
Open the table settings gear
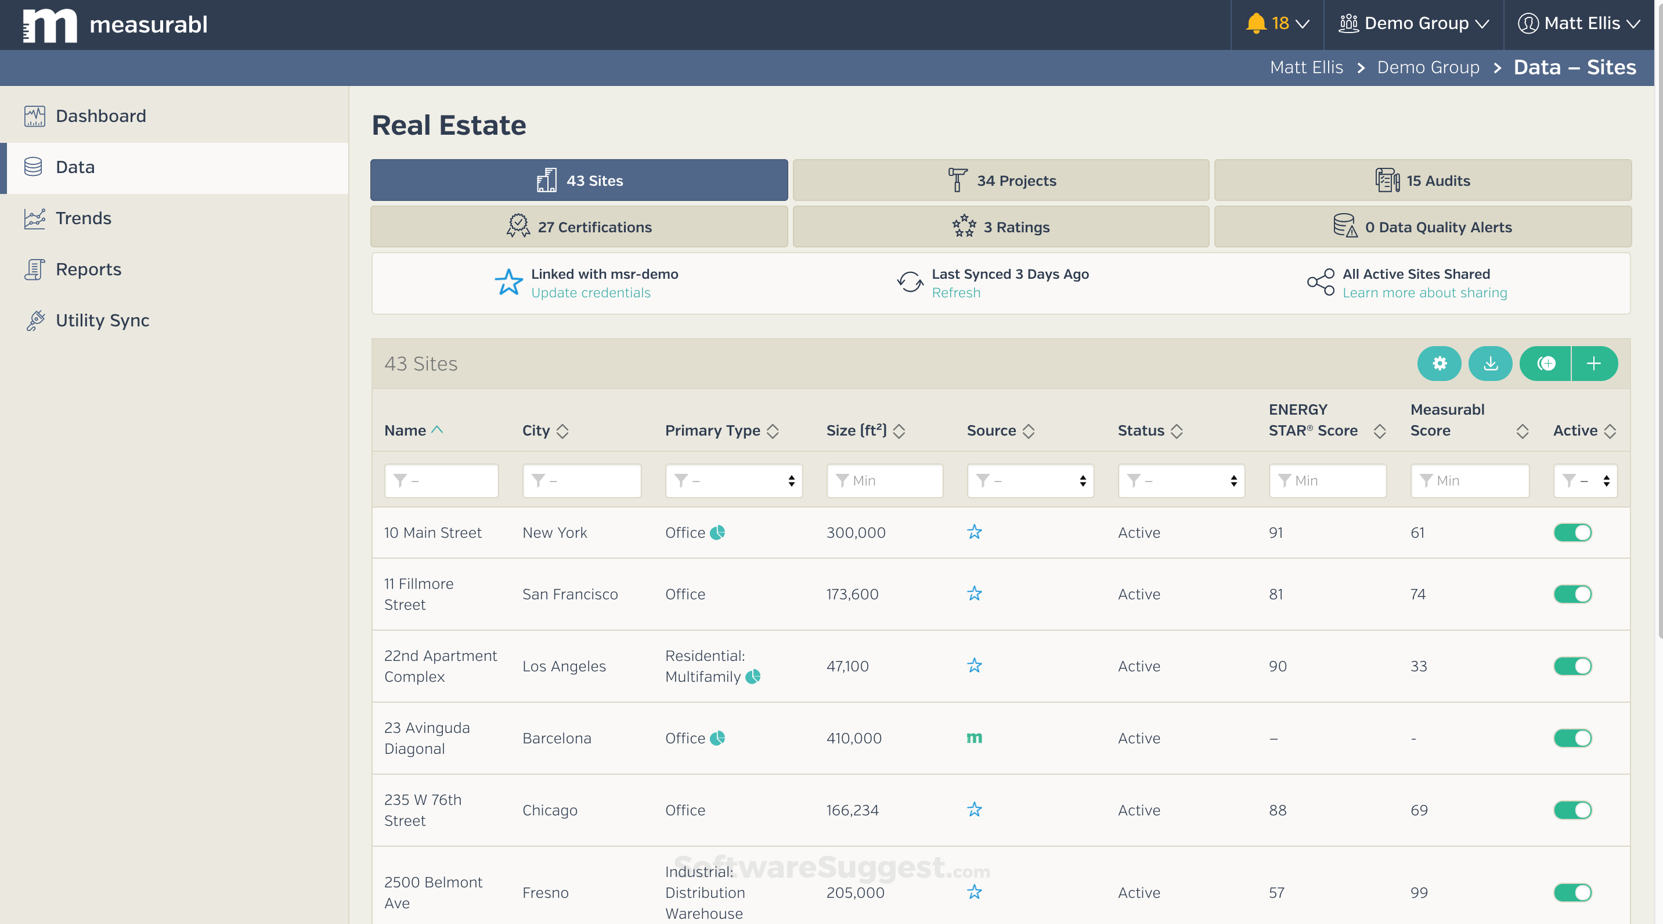[1439, 363]
